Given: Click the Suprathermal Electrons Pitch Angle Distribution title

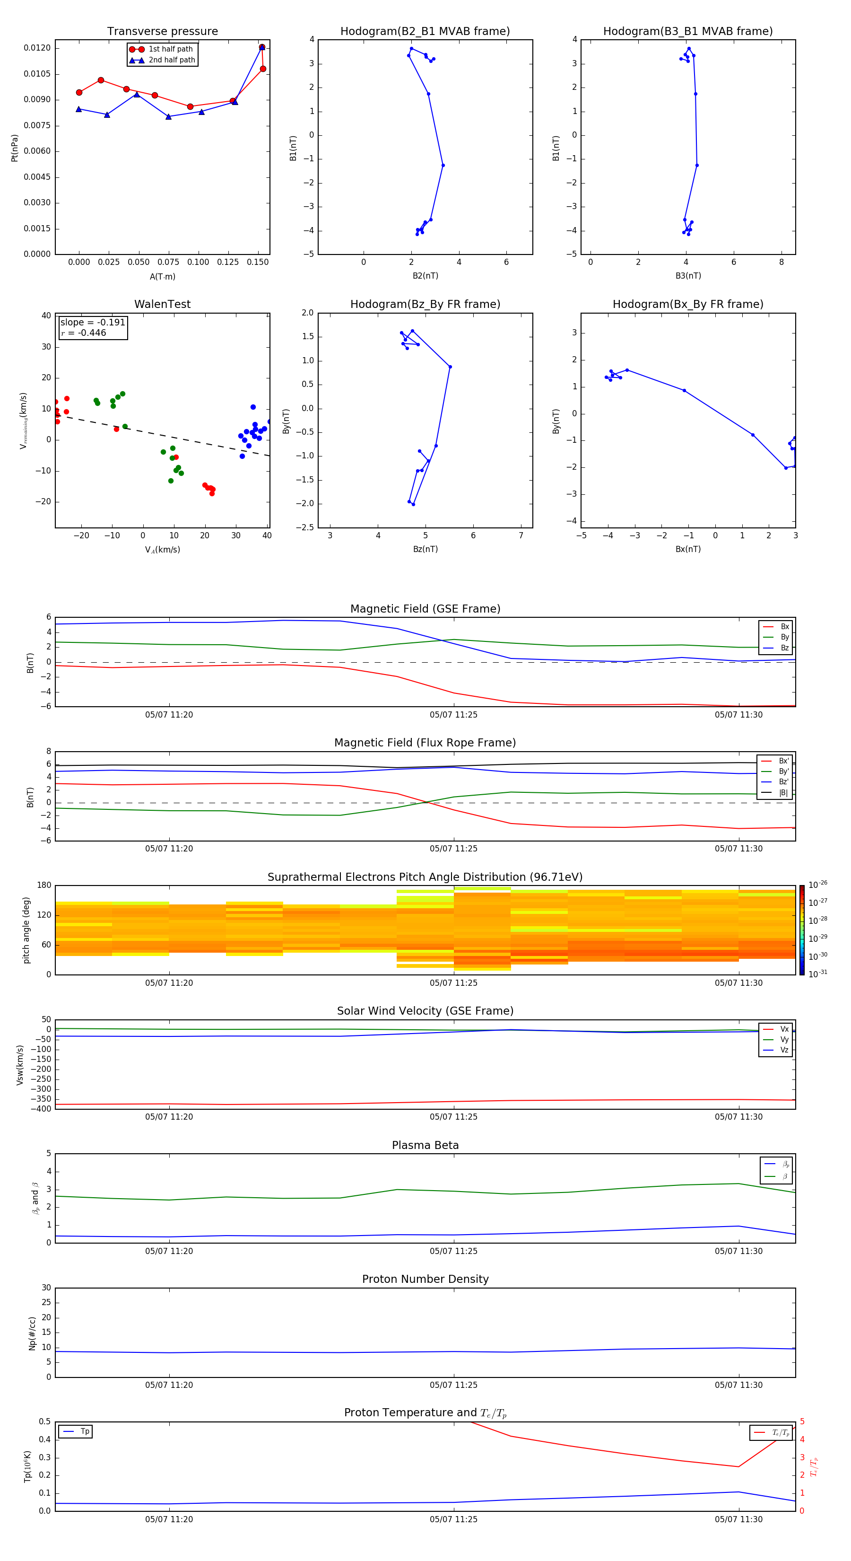Looking at the screenshot, I should tap(425, 877).
